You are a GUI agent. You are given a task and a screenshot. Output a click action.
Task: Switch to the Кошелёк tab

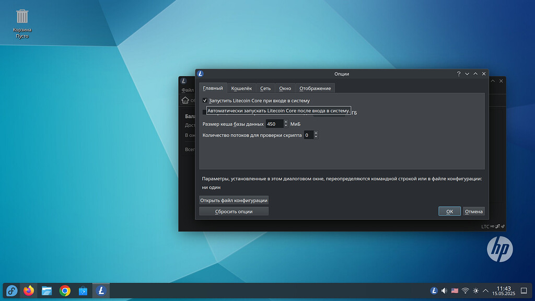(x=241, y=88)
